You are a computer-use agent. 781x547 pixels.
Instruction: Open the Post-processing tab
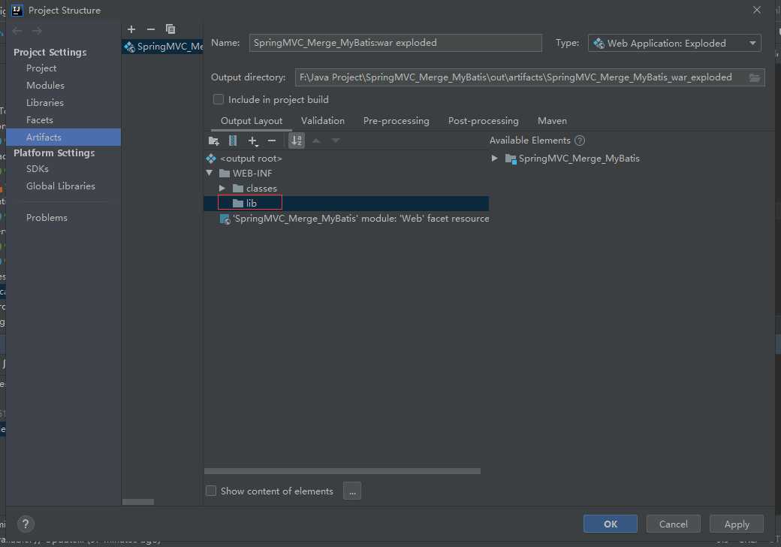(x=483, y=120)
